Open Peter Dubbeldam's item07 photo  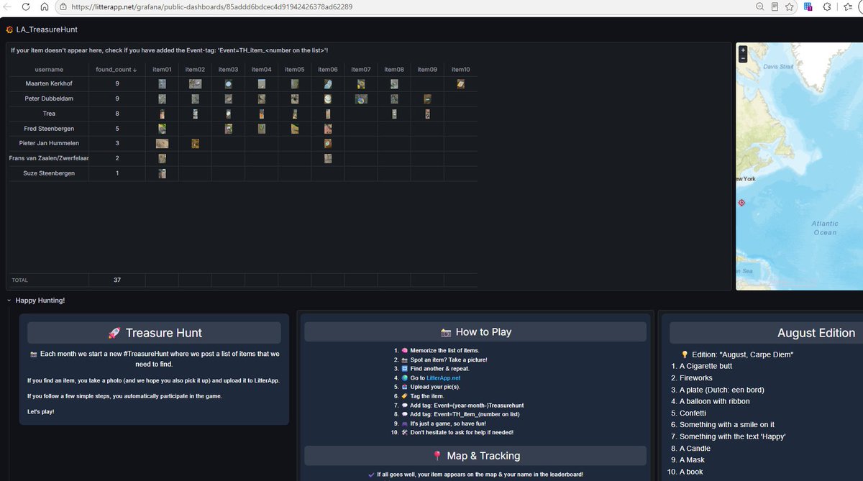(361, 99)
